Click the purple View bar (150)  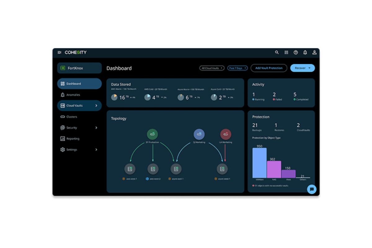point(288,174)
